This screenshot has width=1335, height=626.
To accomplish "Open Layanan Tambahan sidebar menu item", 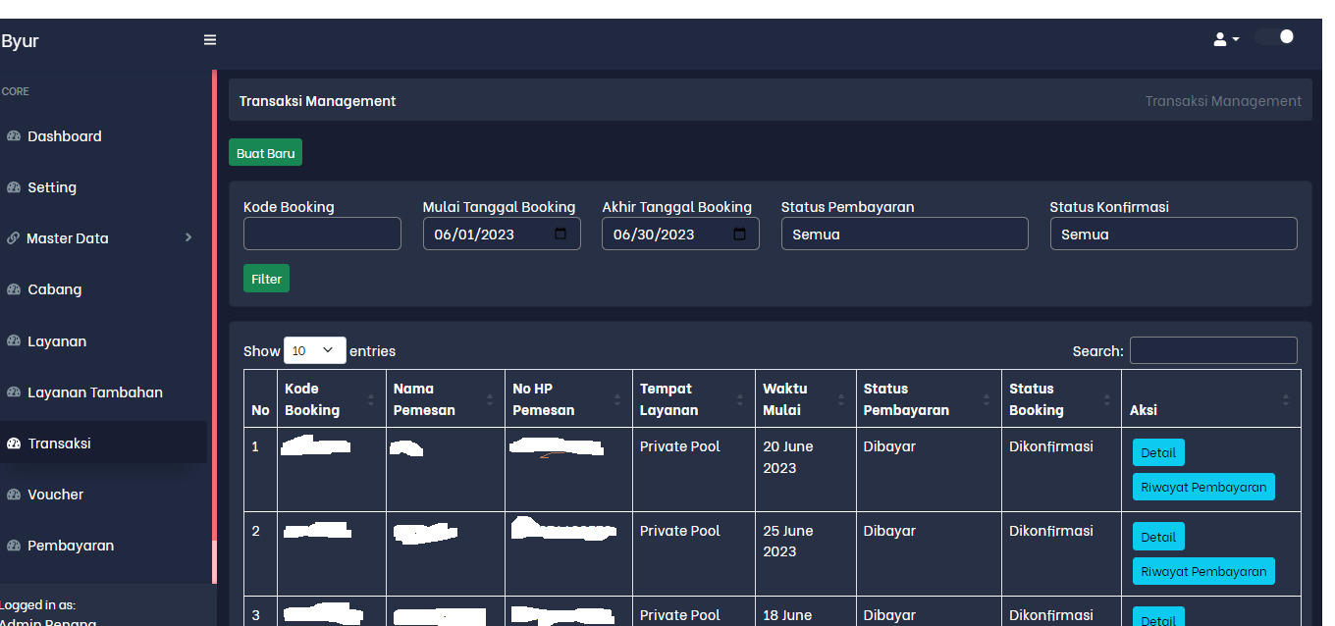I will [x=94, y=392].
